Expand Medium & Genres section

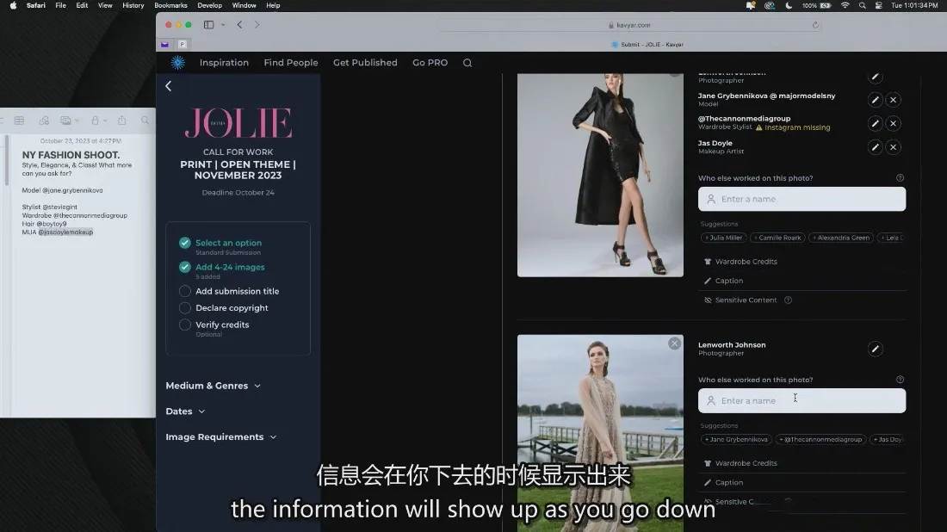pyautogui.click(x=213, y=386)
